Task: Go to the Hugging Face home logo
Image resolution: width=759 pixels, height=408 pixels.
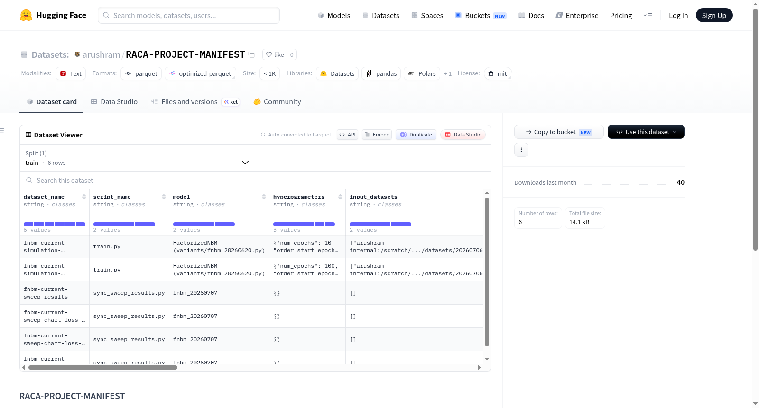Action: (53, 15)
